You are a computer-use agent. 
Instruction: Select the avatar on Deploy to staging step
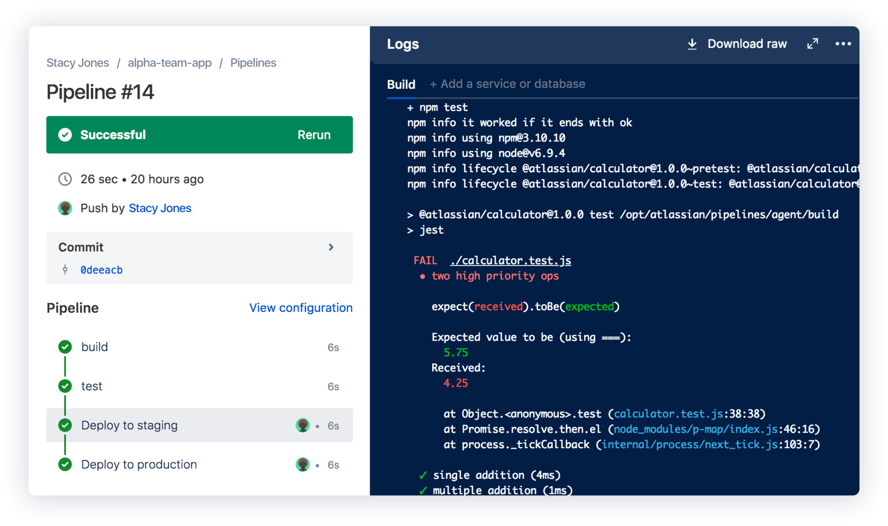point(303,425)
